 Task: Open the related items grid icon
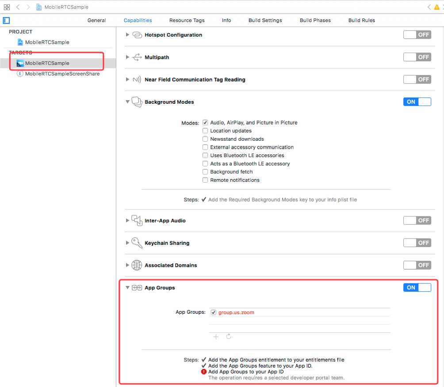click(x=7, y=7)
